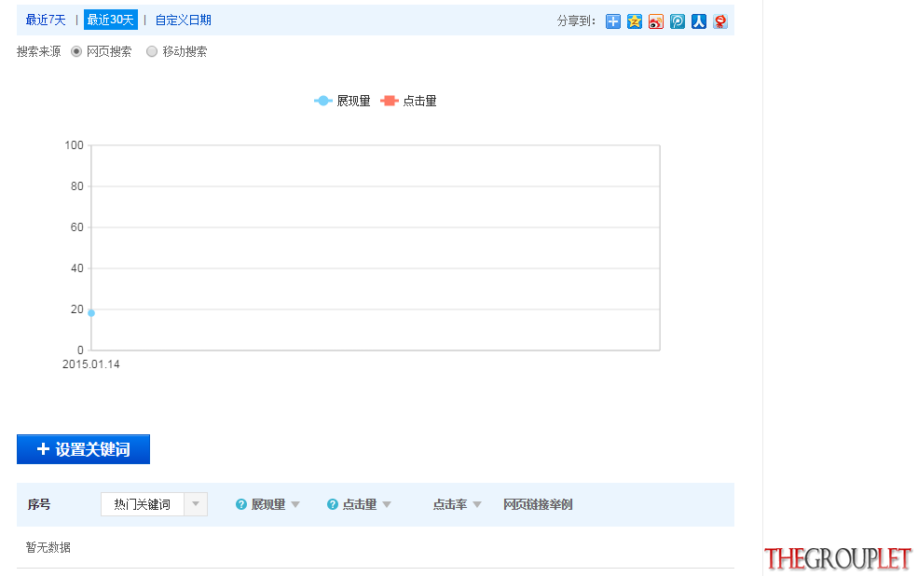Click the 2015.01.14 axis date label
The height and width of the screenshot is (576, 918).
(90, 364)
